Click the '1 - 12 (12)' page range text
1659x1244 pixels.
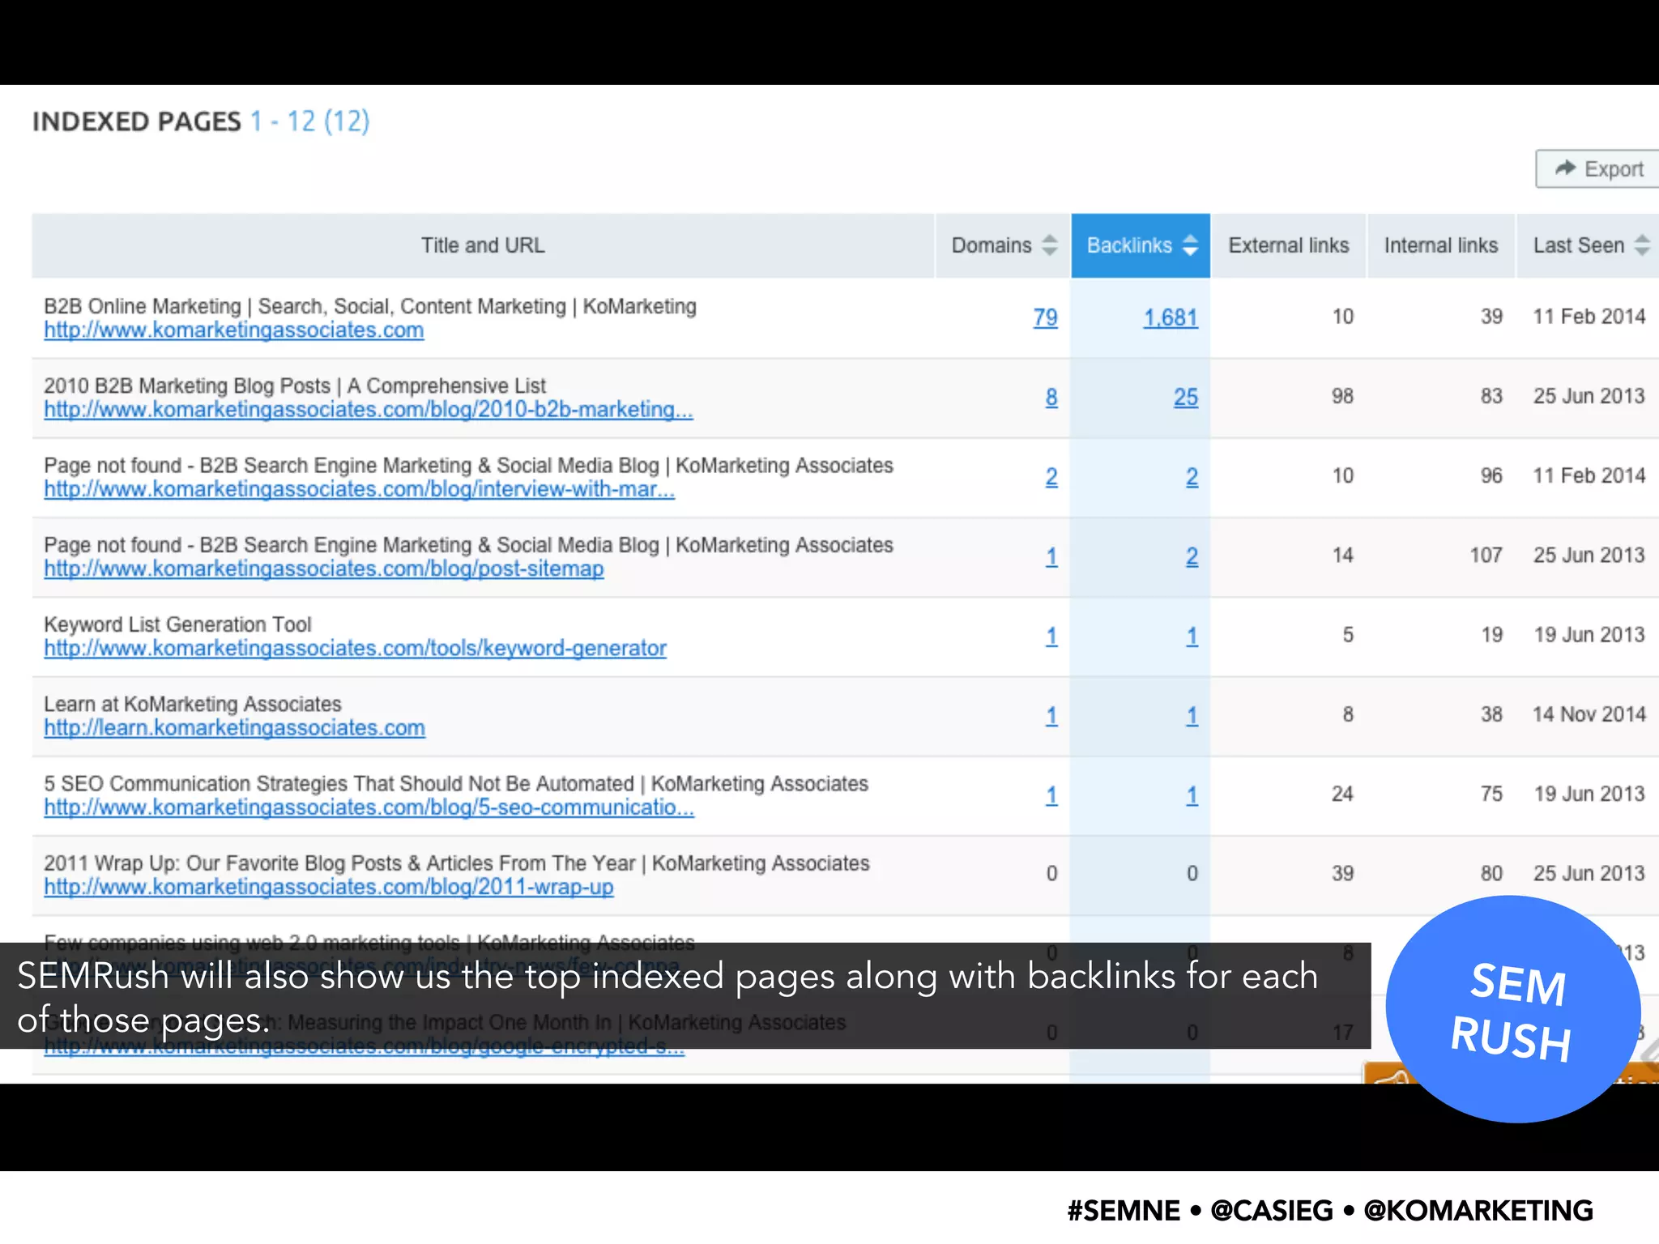click(x=309, y=121)
